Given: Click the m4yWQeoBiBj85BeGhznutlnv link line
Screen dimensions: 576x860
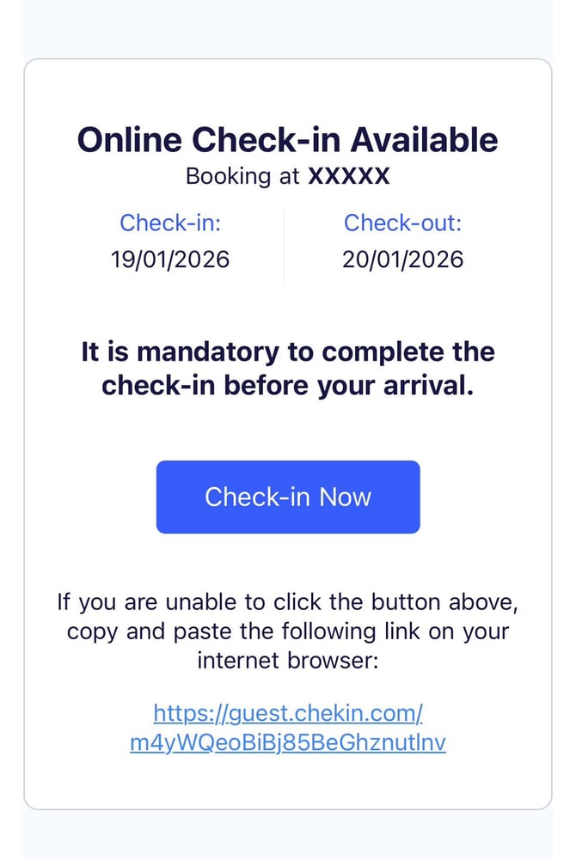Looking at the screenshot, I should (288, 742).
